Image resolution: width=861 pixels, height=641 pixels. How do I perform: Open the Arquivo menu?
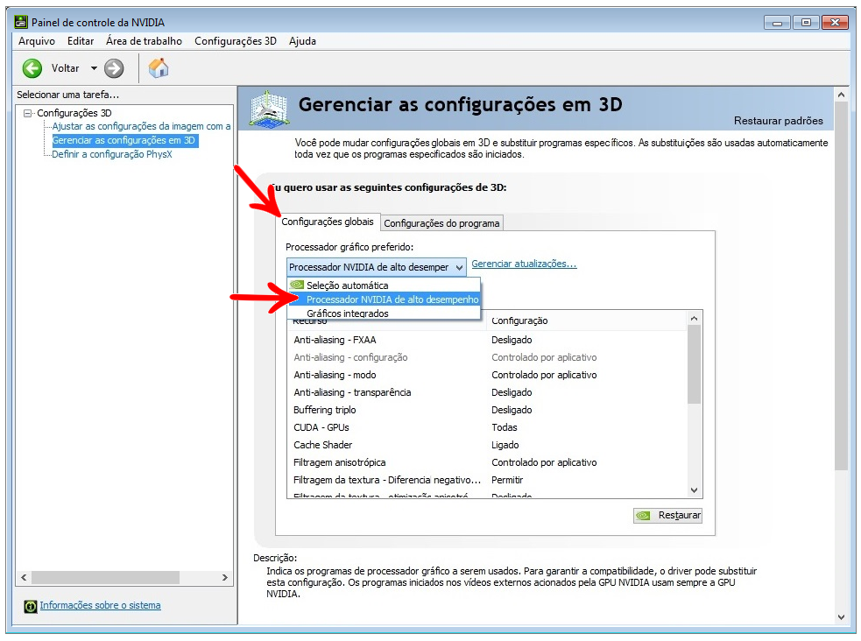coord(37,41)
